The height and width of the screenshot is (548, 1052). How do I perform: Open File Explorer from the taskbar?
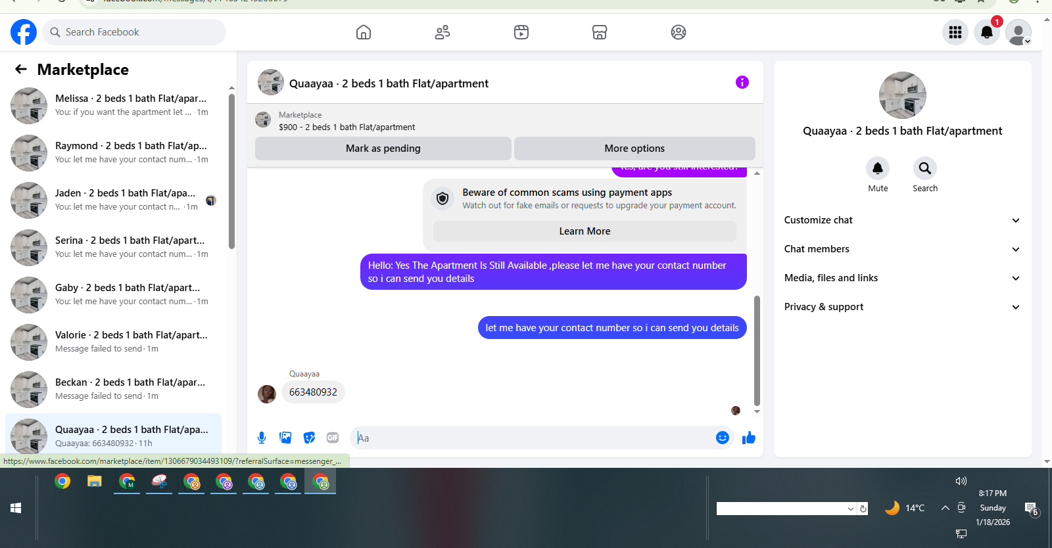[95, 482]
